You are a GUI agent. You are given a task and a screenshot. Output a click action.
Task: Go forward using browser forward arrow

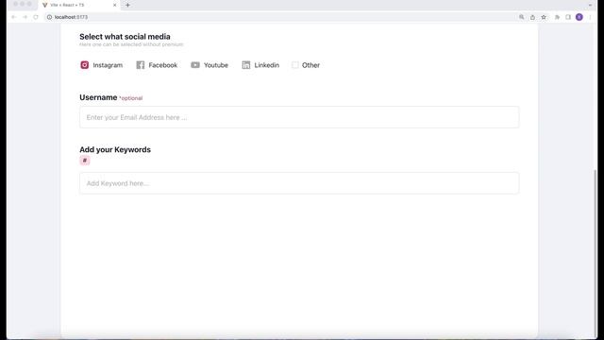tap(25, 17)
